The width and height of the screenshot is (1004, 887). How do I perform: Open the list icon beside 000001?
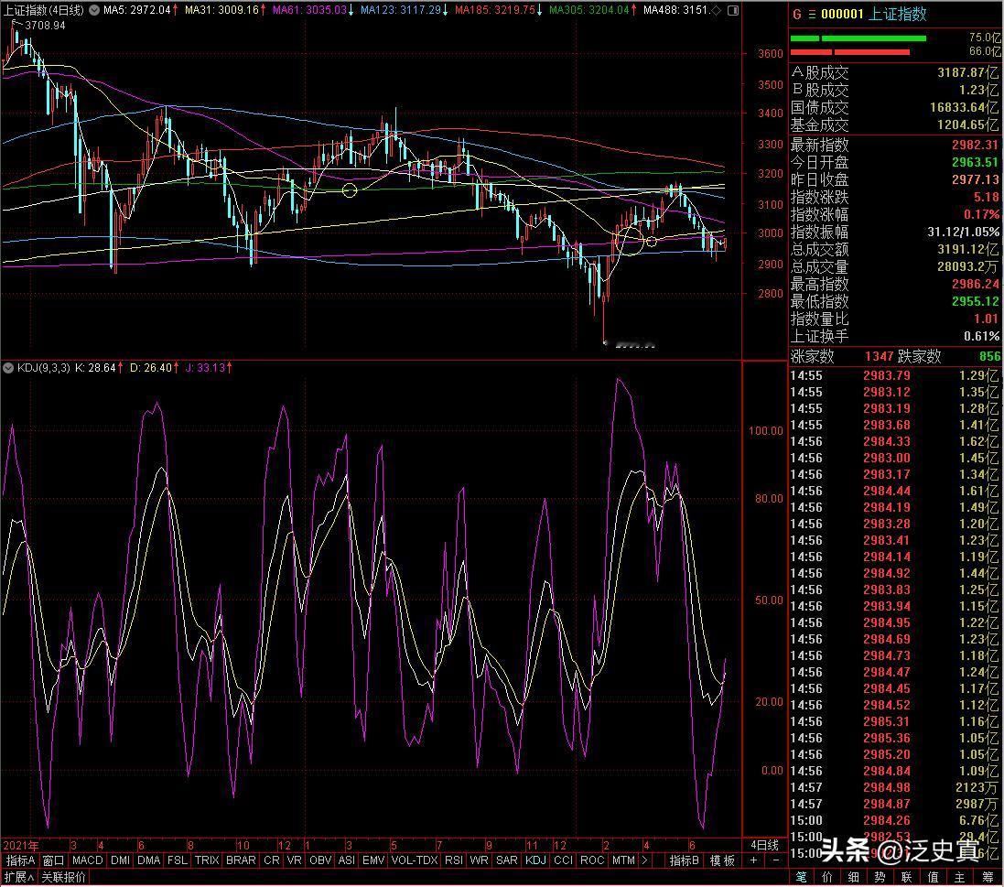(x=812, y=14)
